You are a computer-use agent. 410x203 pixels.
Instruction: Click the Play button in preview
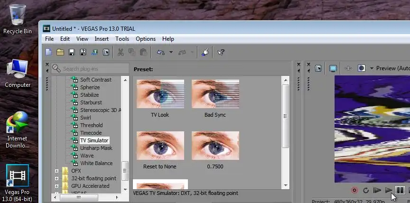coord(389,190)
